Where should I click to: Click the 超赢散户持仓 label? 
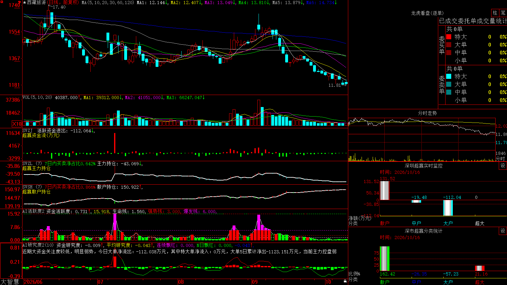click(x=36, y=192)
